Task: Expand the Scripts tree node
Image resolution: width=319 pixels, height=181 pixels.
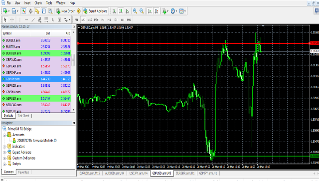Action: [4, 164]
